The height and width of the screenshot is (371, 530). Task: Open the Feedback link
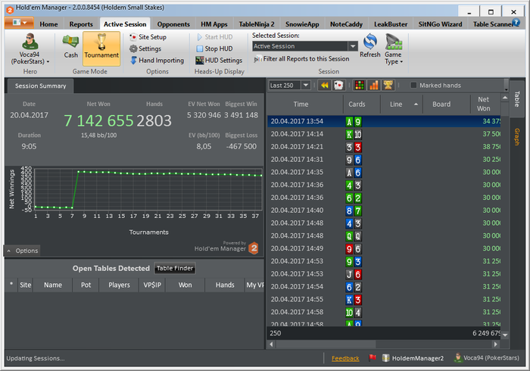click(345, 358)
